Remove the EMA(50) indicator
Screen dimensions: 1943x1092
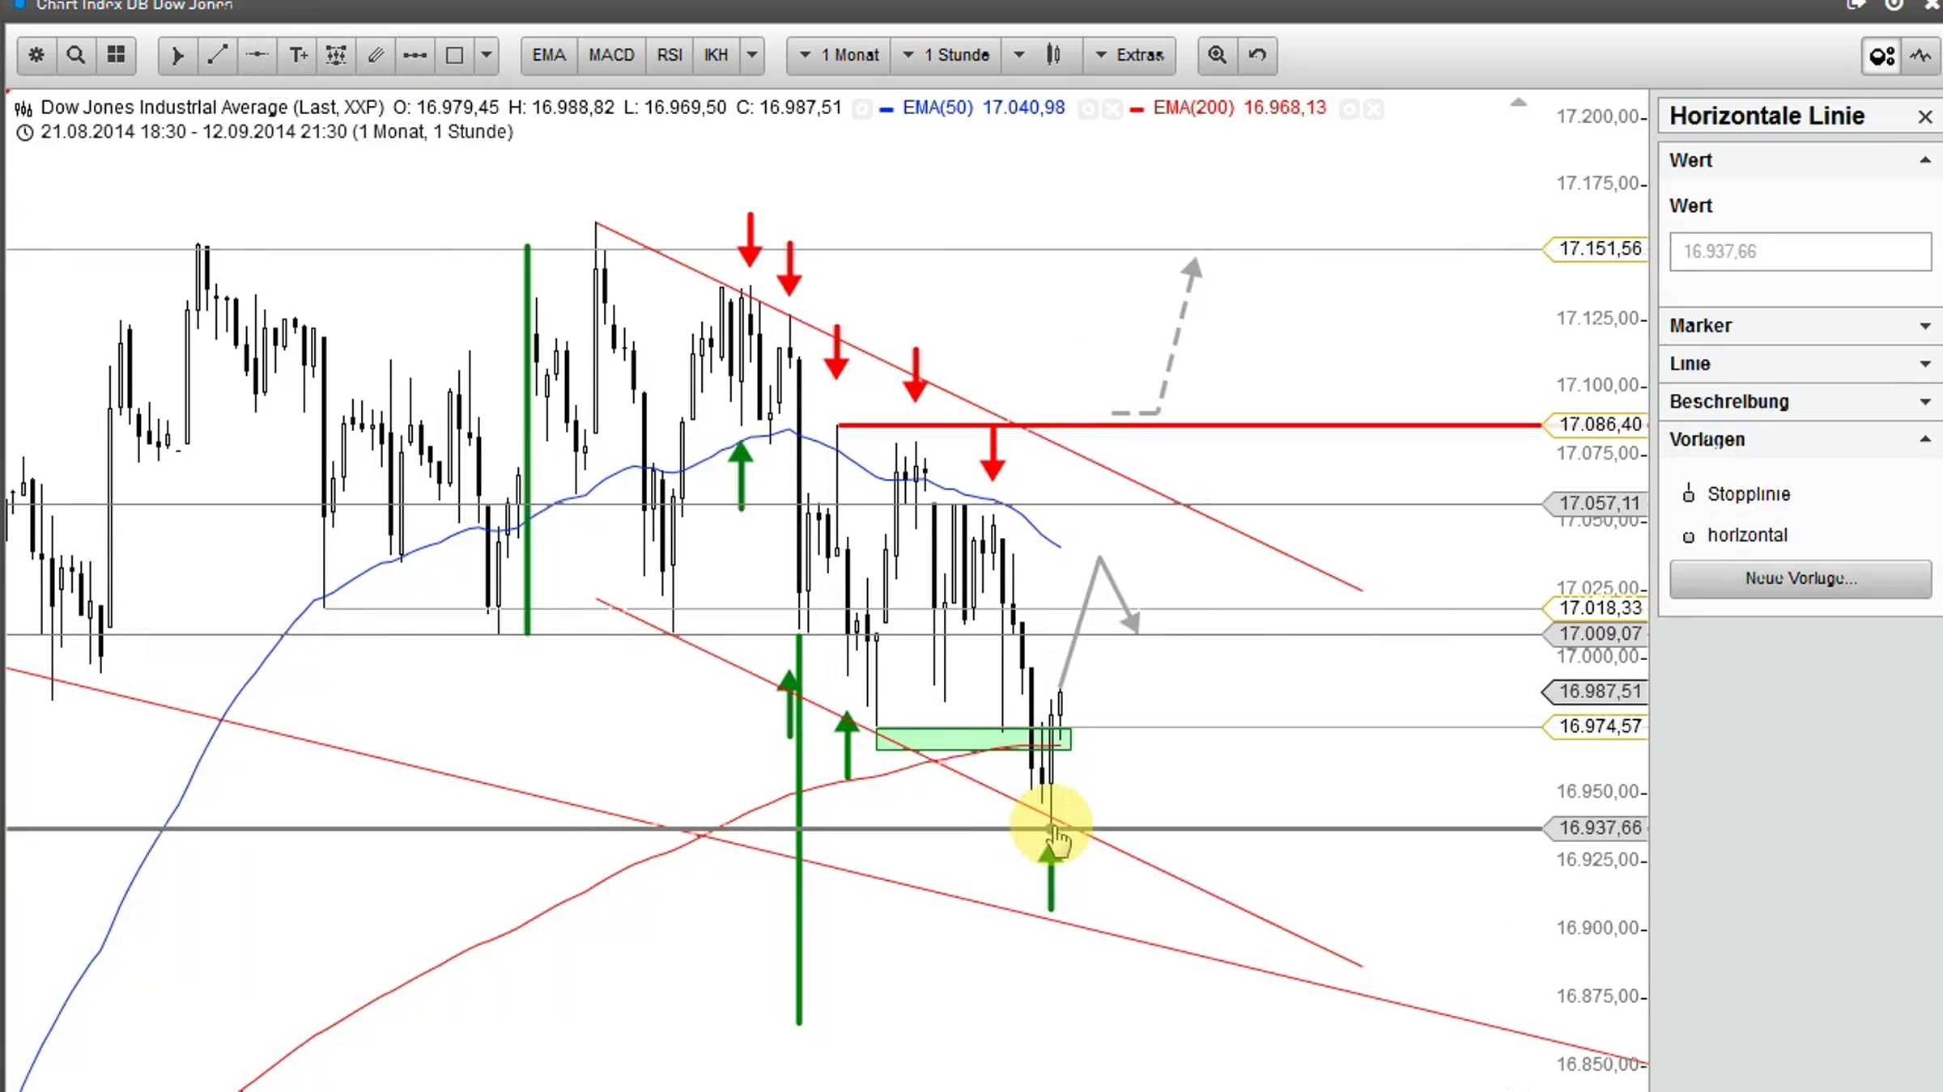[x=1113, y=108]
